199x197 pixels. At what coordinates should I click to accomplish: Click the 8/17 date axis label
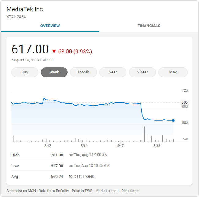click(x=120, y=146)
